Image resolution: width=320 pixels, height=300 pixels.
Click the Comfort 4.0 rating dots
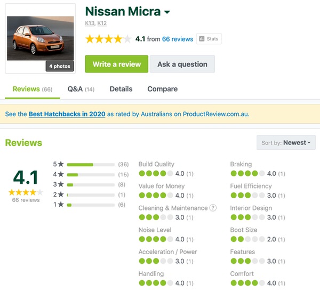pos(247,283)
